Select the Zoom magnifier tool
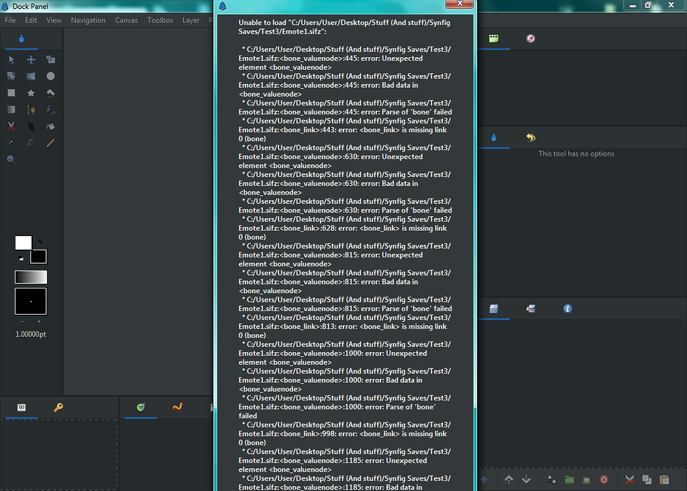This screenshot has height=491, width=687. pos(11,160)
